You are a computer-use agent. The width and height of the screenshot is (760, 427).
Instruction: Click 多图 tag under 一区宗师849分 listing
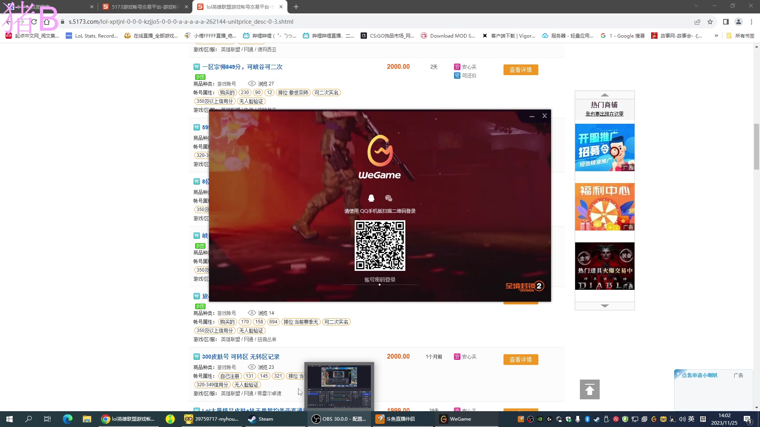200,77
